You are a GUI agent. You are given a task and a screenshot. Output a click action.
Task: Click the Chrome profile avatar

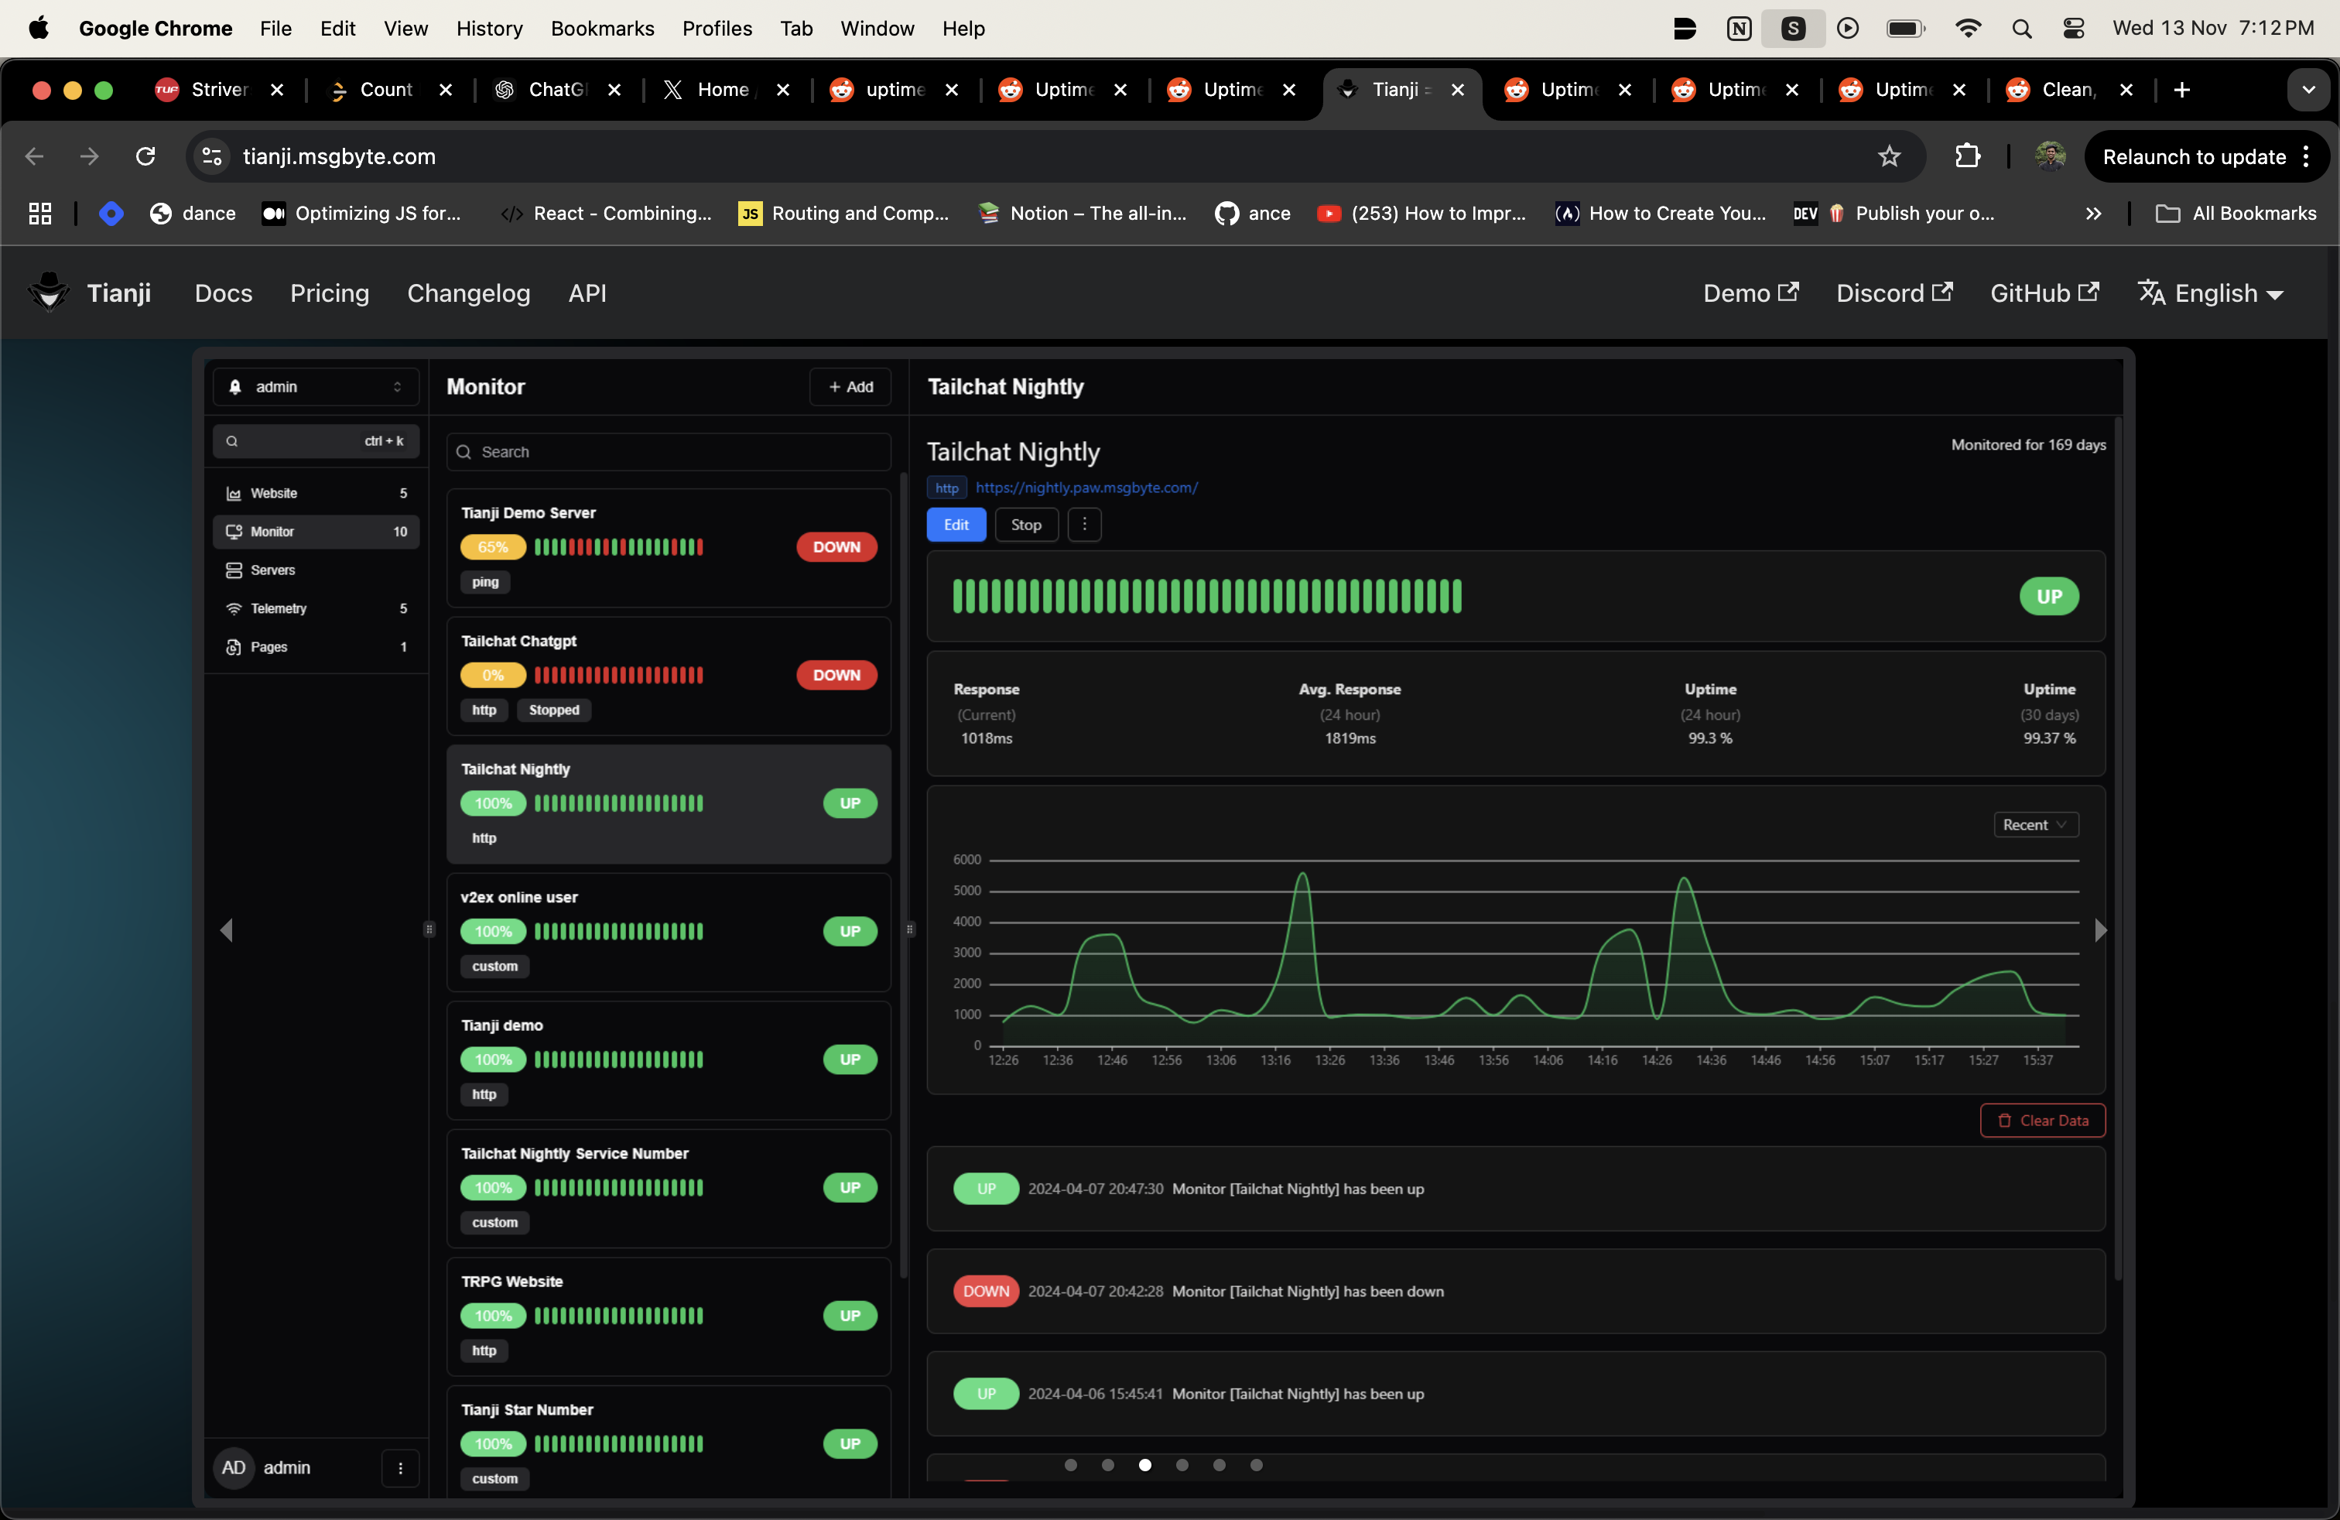tap(2050, 156)
